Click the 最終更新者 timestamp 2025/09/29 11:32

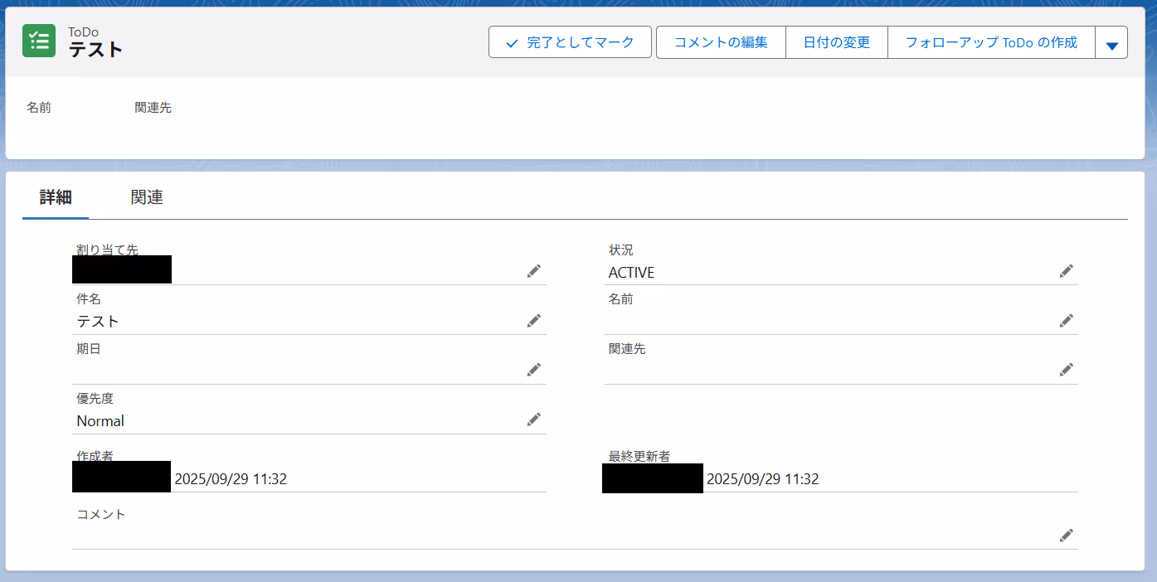tap(762, 479)
